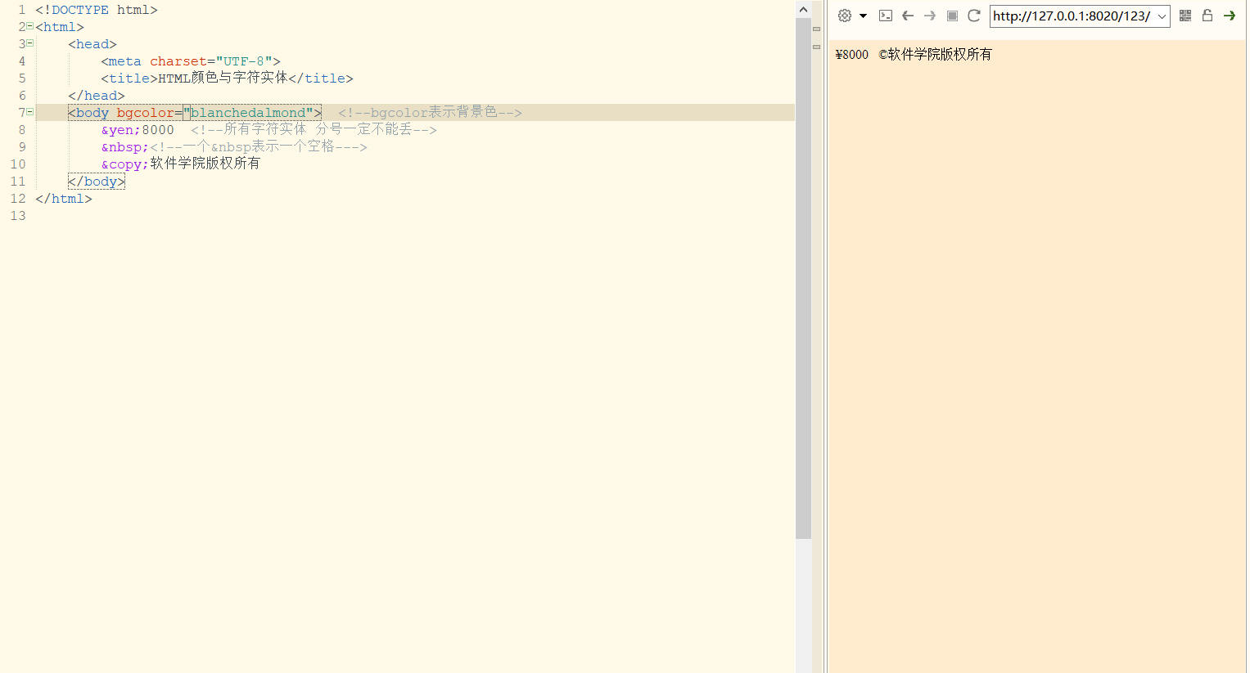Collapse the html tag at line 2

[30, 26]
